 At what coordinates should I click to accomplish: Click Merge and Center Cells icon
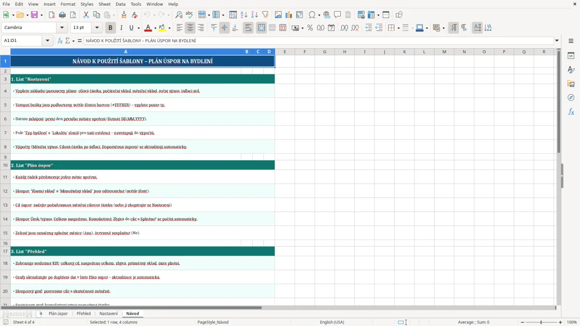click(261, 28)
